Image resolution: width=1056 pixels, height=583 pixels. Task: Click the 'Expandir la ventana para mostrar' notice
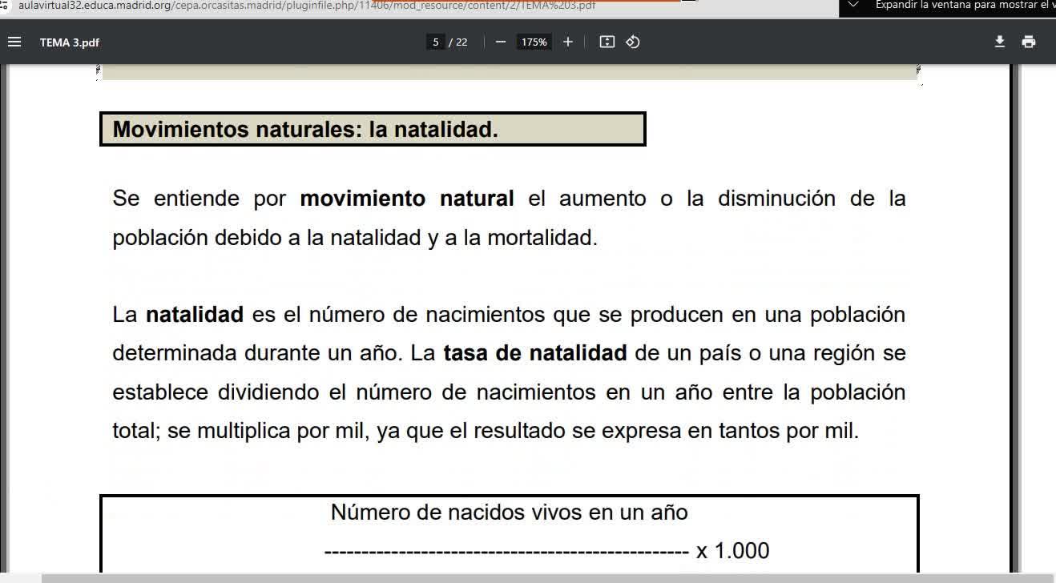965,6
